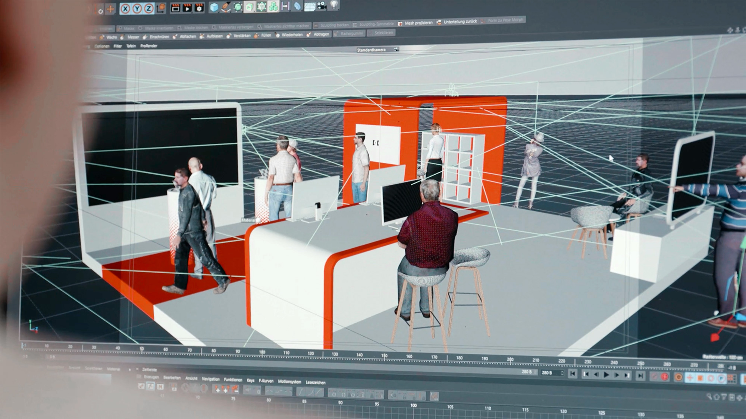
Task: Click the blue deformer bend icon
Action: click(297, 6)
